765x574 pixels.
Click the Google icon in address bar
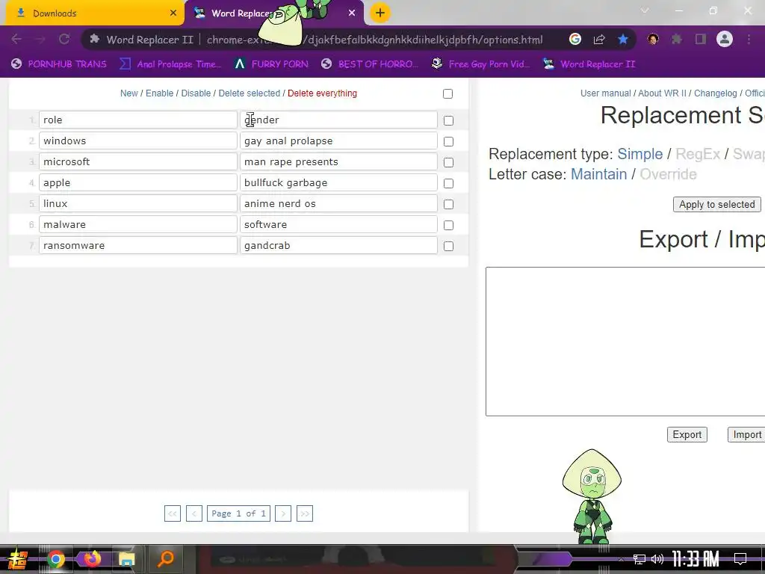(x=575, y=39)
